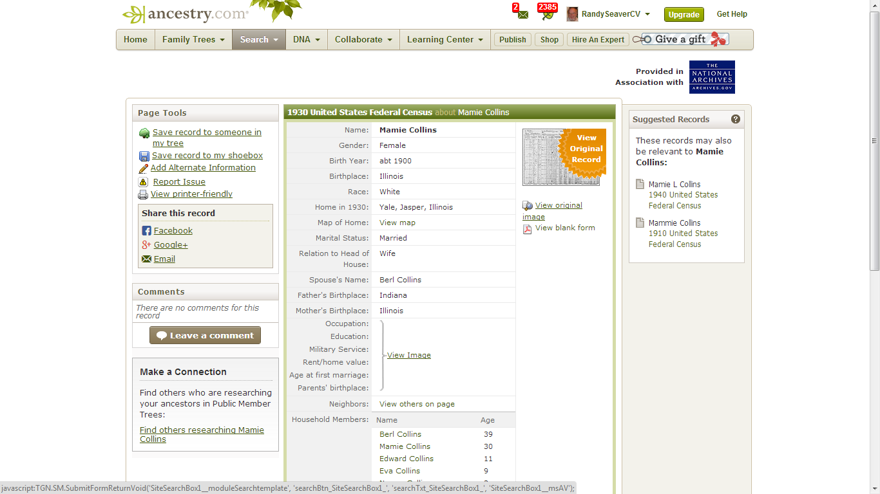880x494 pixels.
Task: Open the View blank form link
Action: tap(565, 228)
